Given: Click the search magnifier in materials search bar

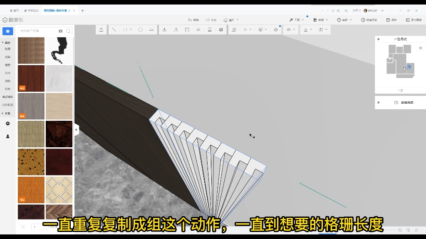Looking at the screenshot, I should (69, 31).
